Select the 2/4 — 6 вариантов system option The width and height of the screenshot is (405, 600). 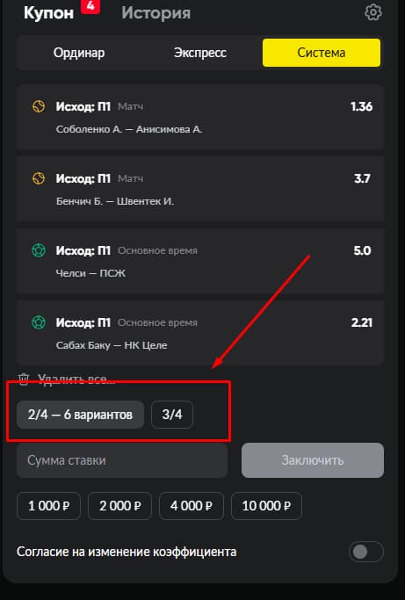pyautogui.click(x=81, y=415)
